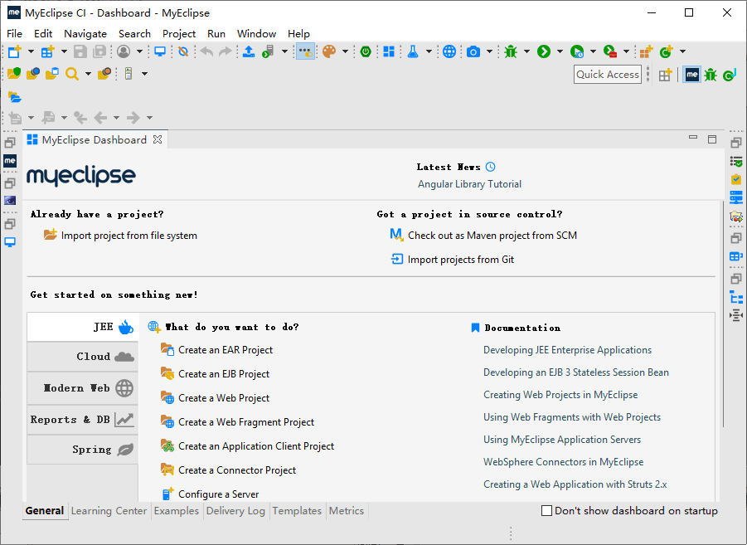The image size is (747, 545).
Task: Toggle the highlighted three-dots toolbar button
Action: click(x=304, y=51)
